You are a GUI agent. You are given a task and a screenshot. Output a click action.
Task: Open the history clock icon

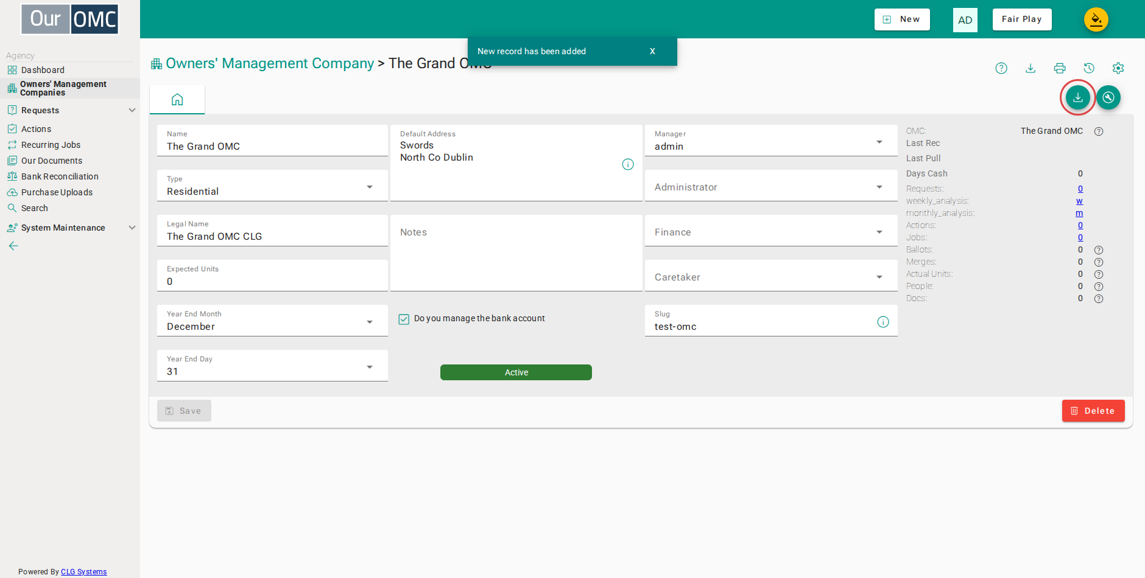click(x=1089, y=68)
